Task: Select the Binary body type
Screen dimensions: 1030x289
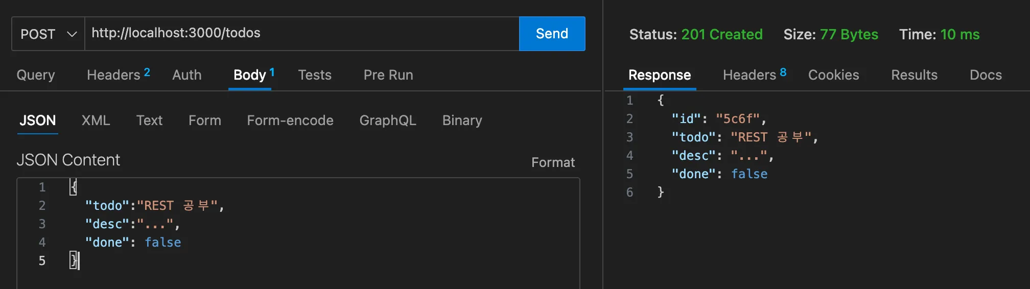Action: coord(462,121)
